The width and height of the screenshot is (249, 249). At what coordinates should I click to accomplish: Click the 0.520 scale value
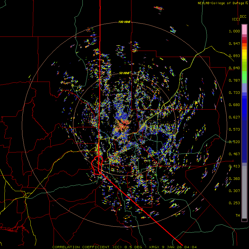234,142
